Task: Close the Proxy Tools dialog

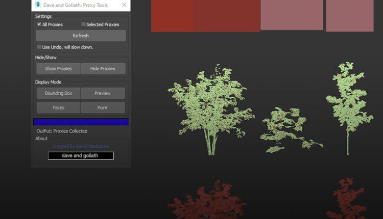Action: 124,6
